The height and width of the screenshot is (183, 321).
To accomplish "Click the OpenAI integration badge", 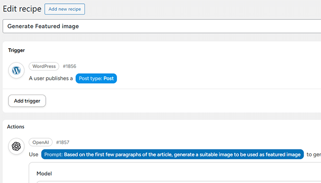I will point(41,142).
